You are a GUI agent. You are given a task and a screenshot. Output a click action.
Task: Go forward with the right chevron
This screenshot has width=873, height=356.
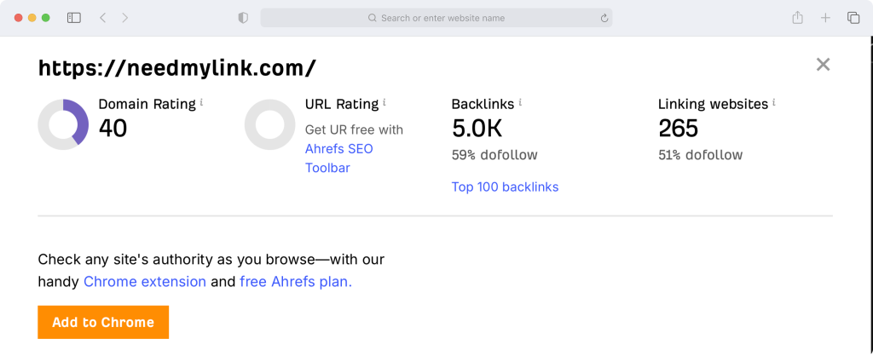124,18
